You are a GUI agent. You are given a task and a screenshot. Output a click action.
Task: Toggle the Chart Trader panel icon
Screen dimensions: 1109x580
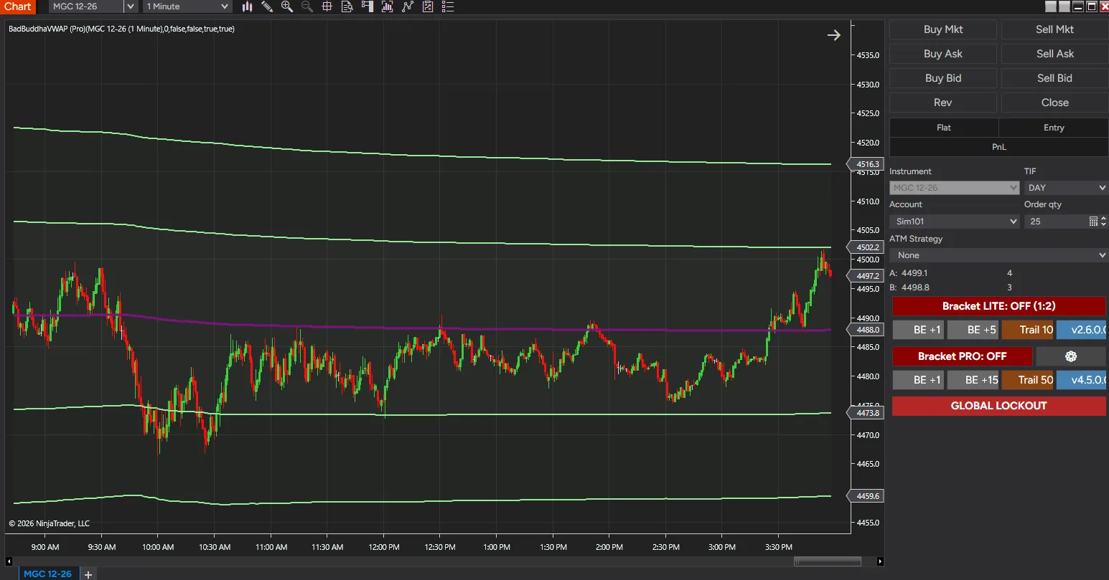point(368,6)
